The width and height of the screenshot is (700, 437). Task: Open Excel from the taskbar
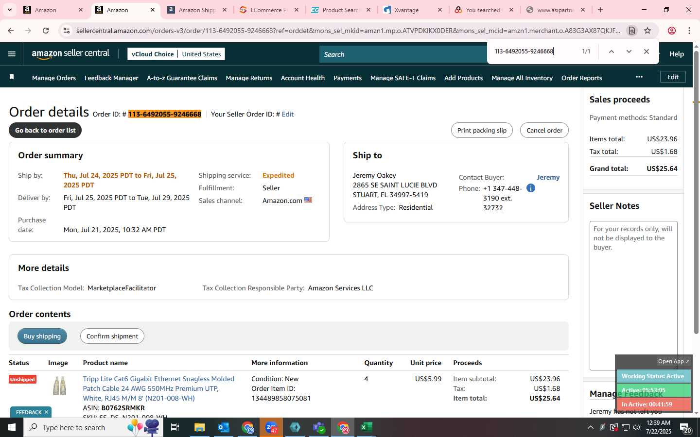tap(367, 427)
